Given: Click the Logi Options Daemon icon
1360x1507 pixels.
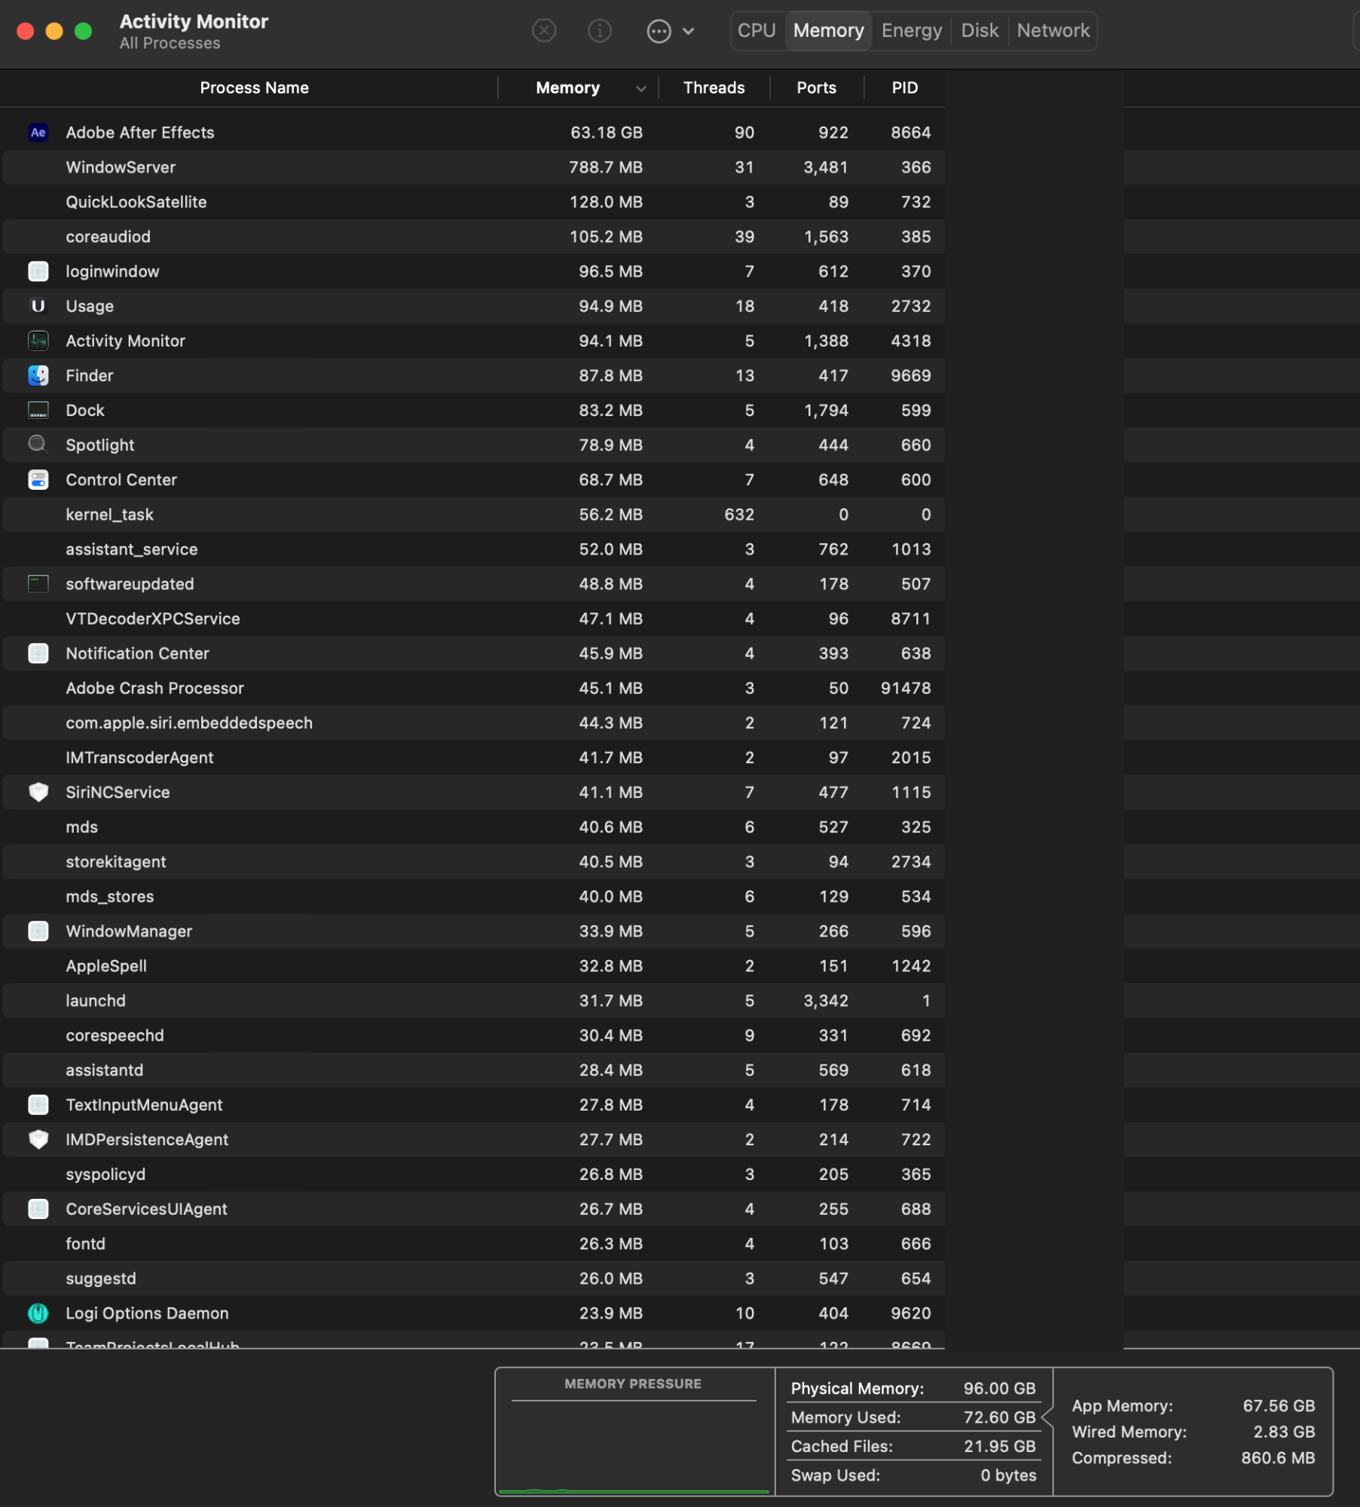Looking at the screenshot, I should (38, 1313).
